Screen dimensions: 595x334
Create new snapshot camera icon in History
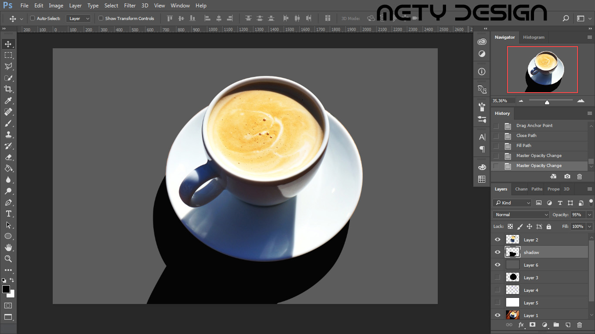pos(567,177)
